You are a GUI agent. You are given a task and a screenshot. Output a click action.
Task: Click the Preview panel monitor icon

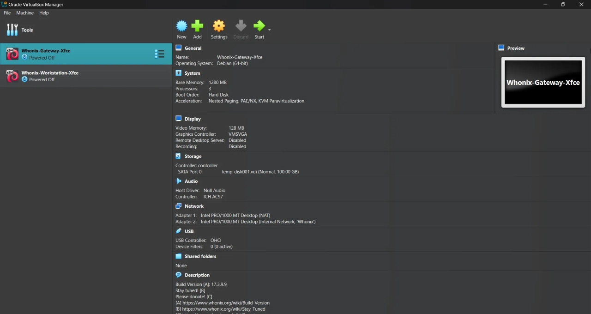click(501, 48)
